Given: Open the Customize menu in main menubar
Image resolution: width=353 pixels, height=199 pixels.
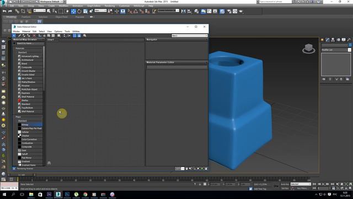Looking at the screenshot, I should (x=124, y=6).
